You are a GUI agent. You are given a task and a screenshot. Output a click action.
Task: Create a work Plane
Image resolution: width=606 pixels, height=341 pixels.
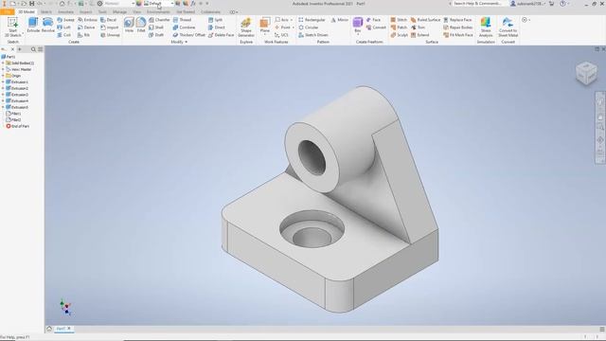pyautogui.click(x=265, y=26)
